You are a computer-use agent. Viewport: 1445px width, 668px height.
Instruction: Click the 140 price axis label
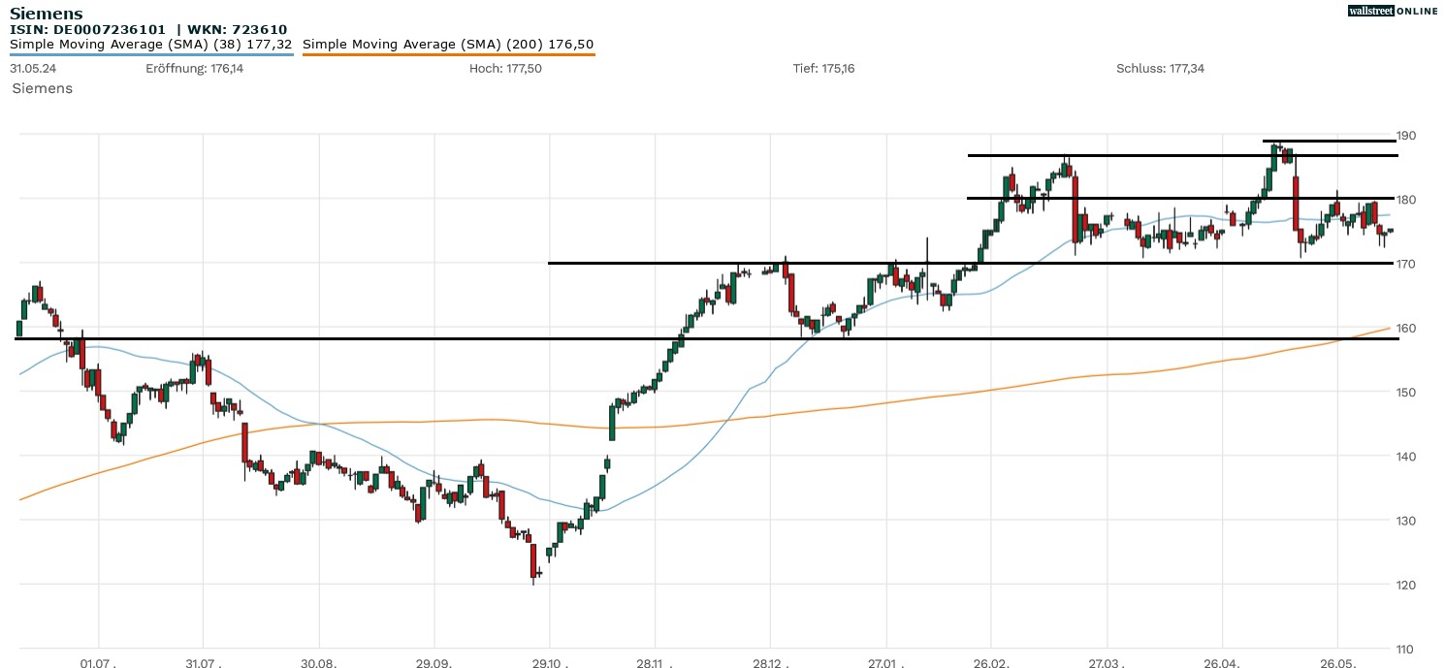point(1406,456)
